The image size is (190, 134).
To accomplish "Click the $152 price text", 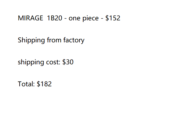I will tap(113, 18).
